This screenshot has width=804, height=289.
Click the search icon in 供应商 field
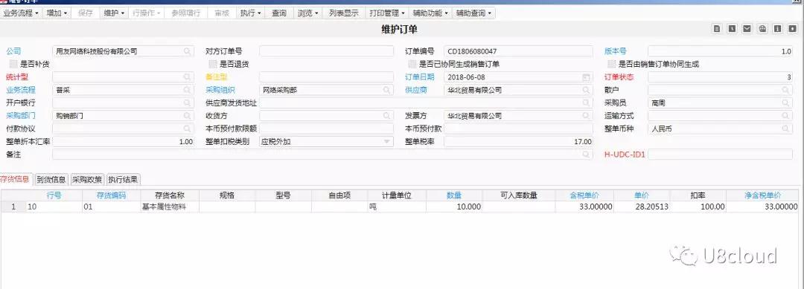(x=586, y=90)
